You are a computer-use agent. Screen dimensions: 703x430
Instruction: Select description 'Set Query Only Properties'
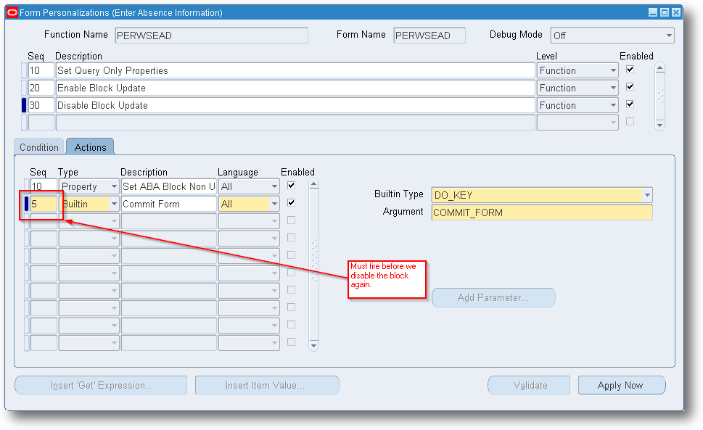[295, 71]
